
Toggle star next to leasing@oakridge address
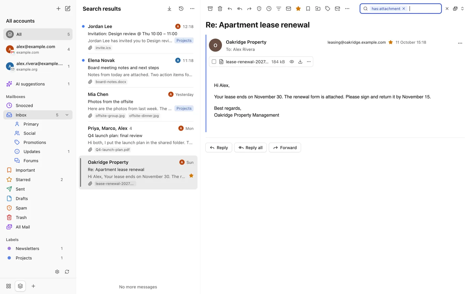click(391, 42)
